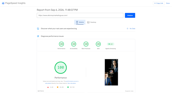Click the Diagnose performance issues text
This screenshot has height=93, width=172.
click(x=52, y=36)
